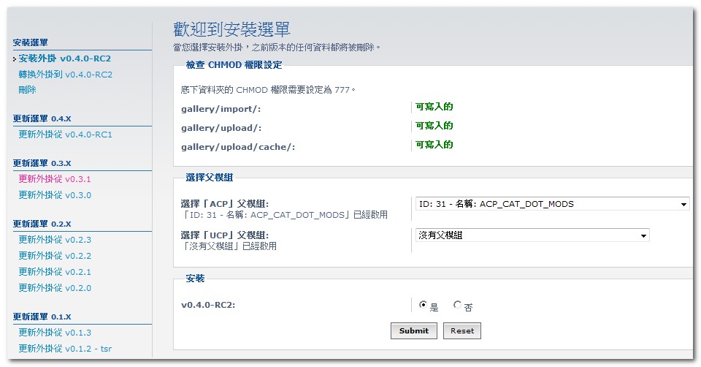Screen dimensions: 701x367
Task: Open the UCP 沒有父模組 dropdown
Action: 532,235
